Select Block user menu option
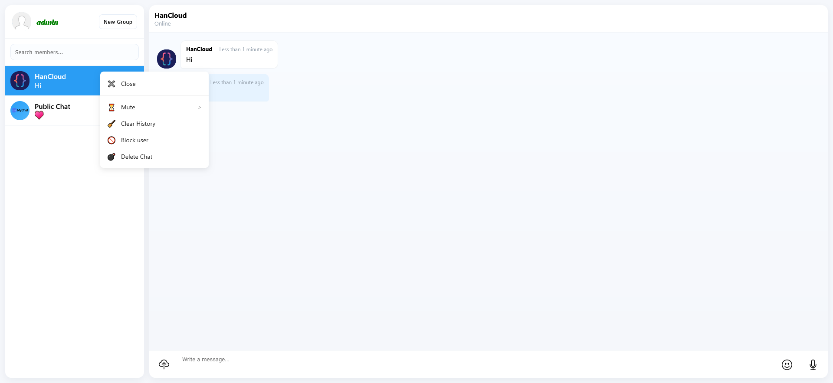The image size is (833, 383). 134,141
